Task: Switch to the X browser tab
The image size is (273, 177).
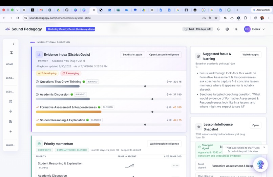Action: click(x=33, y=10)
